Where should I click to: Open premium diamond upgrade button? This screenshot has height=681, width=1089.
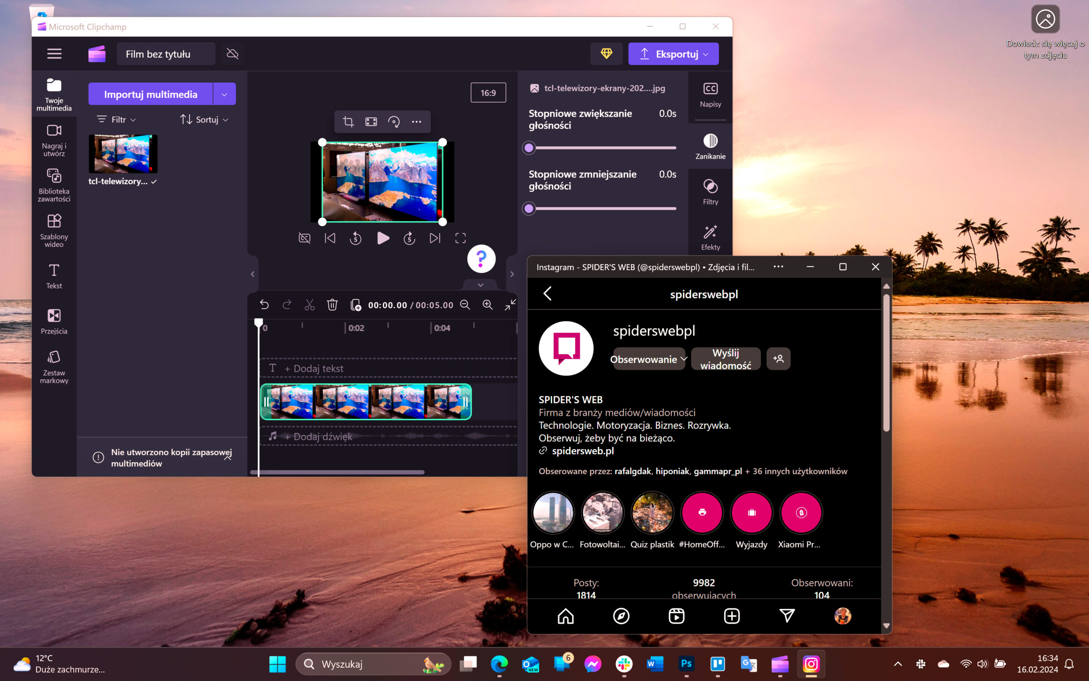(606, 54)
